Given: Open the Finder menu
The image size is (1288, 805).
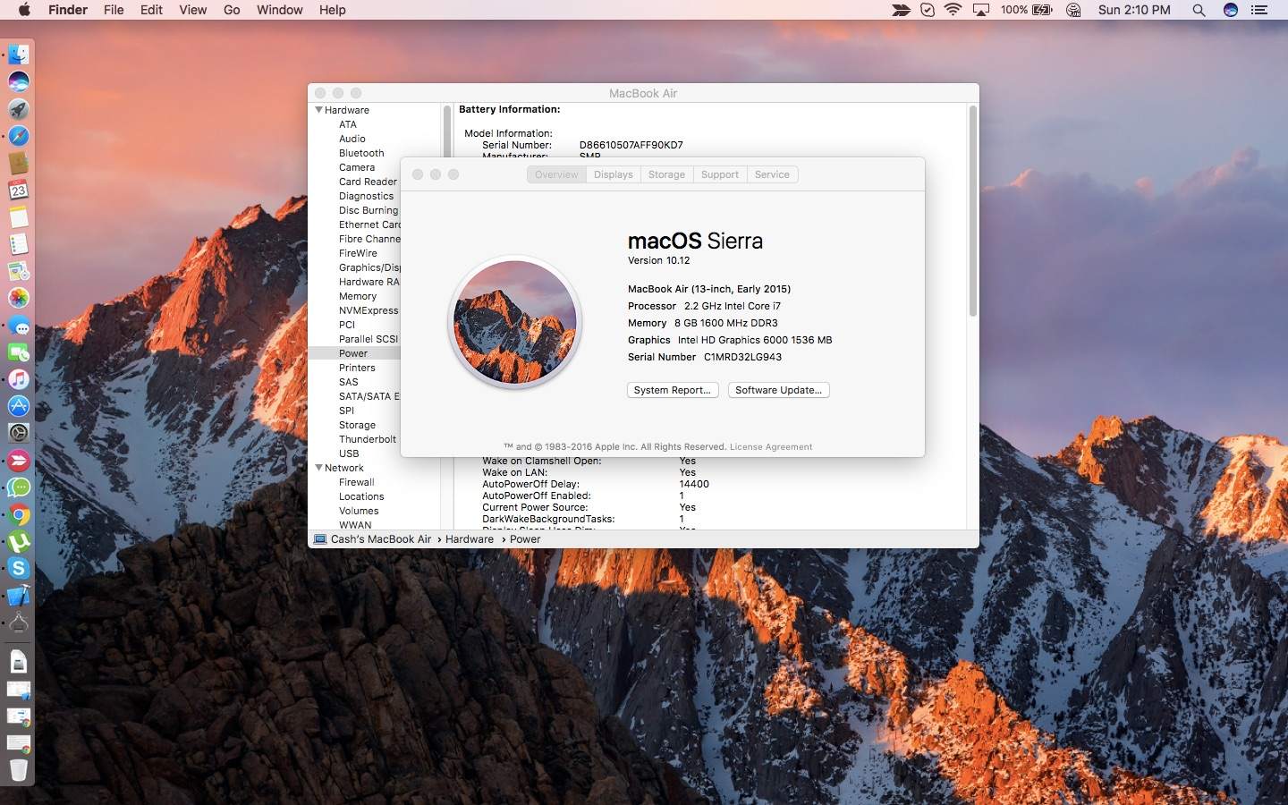Looking at the screenshot, I should point(68,10).
